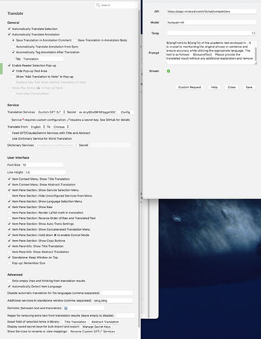This screenshot has width=261, height=339.
Task: Enable Feed GPT/Claude/Gemini Services with Title and Abstract
Action: 9,133
